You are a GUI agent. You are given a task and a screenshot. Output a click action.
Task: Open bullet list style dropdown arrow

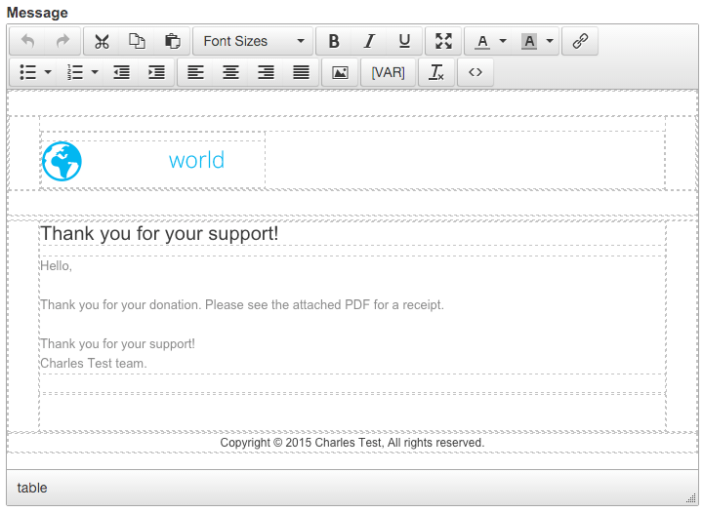point(48,72)
